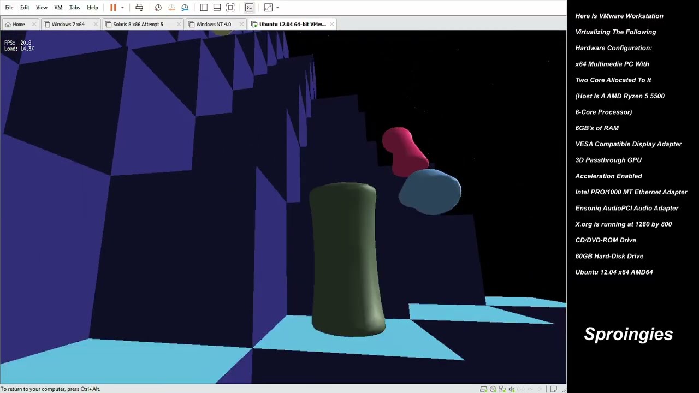Click Send Ctrl+Alt+Del toolbar icon
Screen dimensions: 699x393
[x=139, y=8]
